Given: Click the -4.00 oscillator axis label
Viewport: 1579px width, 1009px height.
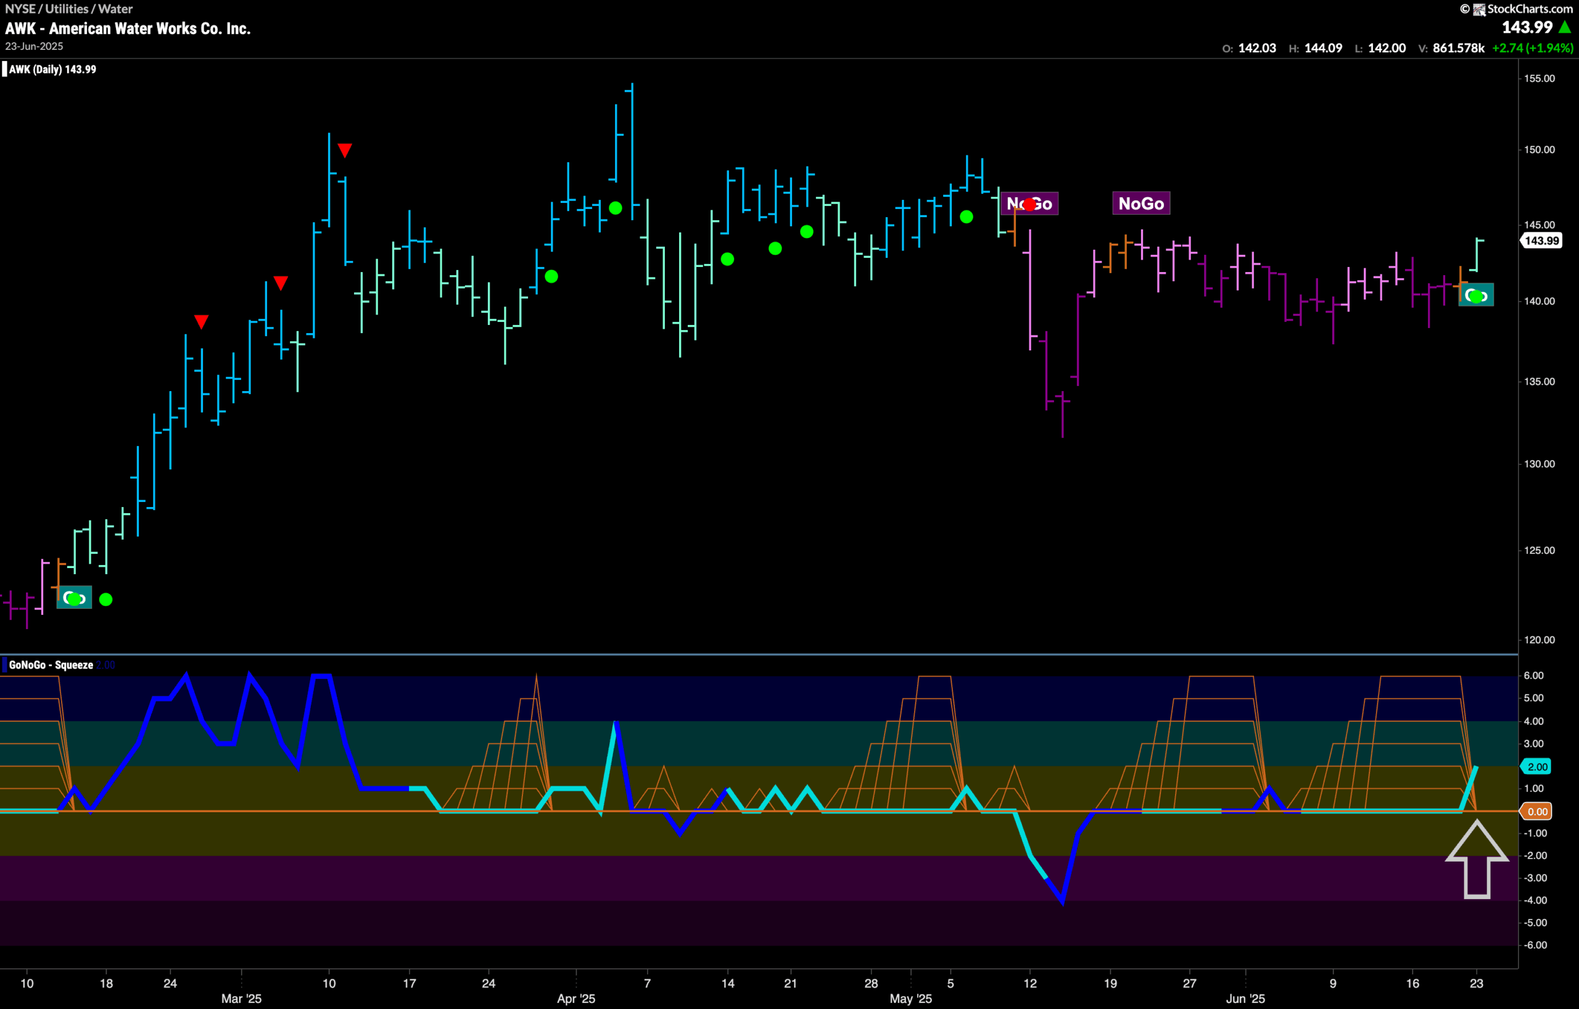Looking at the screenshot, I should click(x=1534, y=900).
